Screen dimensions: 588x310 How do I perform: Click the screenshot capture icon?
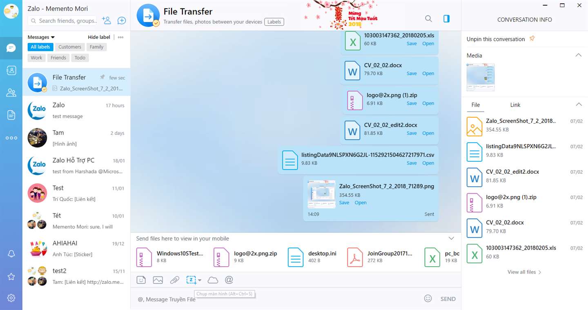[191, 280]
